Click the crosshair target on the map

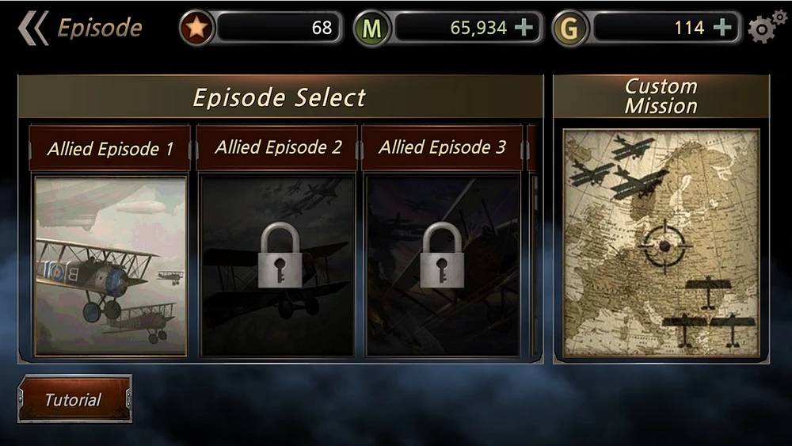[x=664, y=246]
